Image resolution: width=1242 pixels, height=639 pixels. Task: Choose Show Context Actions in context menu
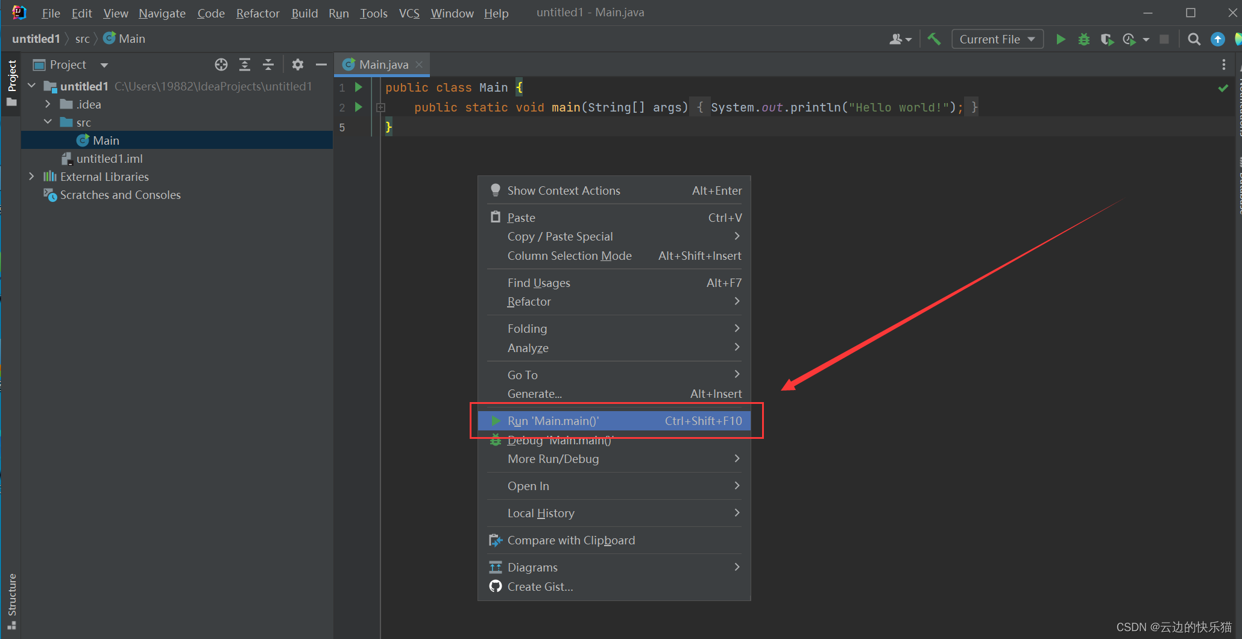tap(614, 190)
